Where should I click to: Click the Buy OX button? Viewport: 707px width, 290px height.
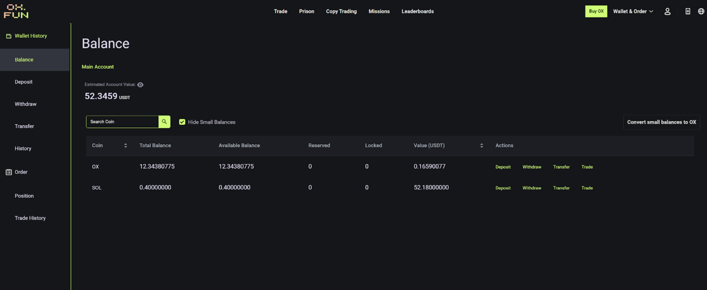pos(596,11)
